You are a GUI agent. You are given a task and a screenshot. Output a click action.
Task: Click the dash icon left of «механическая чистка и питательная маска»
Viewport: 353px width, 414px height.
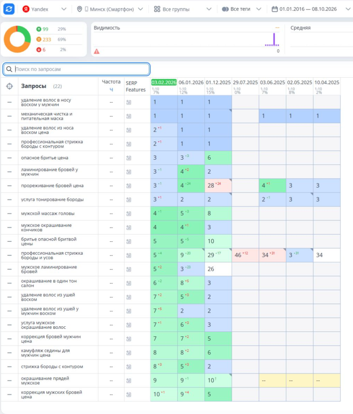click(10, 116)
